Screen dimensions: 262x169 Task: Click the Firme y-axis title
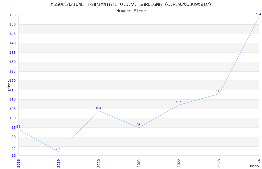tap(9, 86)
